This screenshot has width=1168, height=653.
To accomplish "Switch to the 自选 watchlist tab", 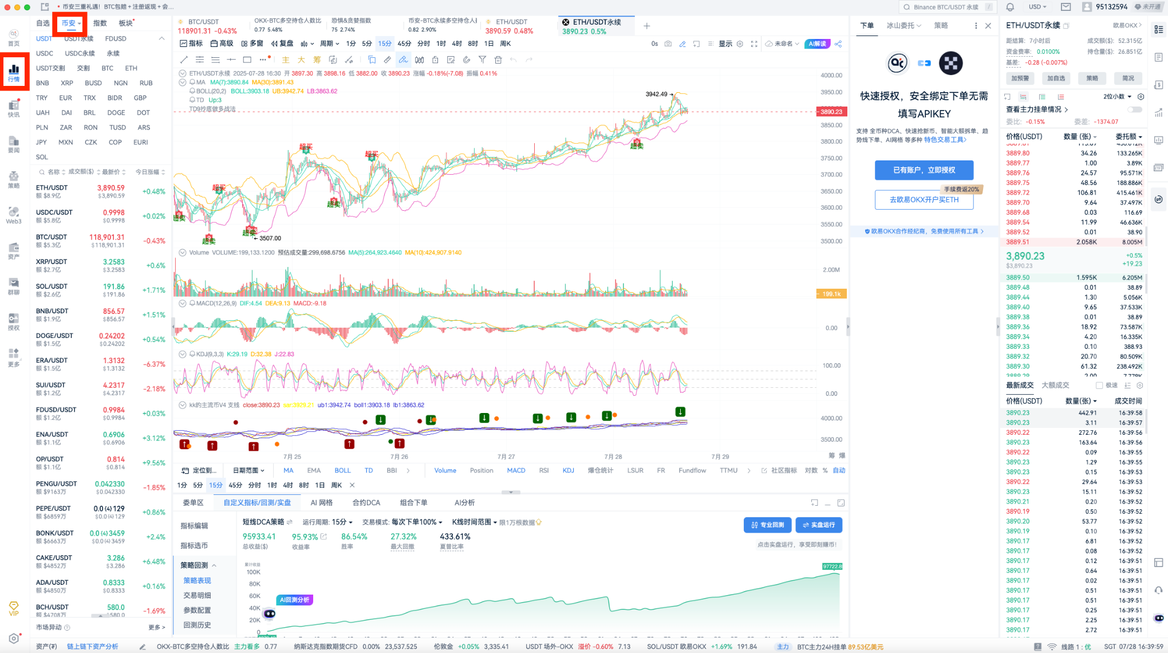I will point(43,23).
